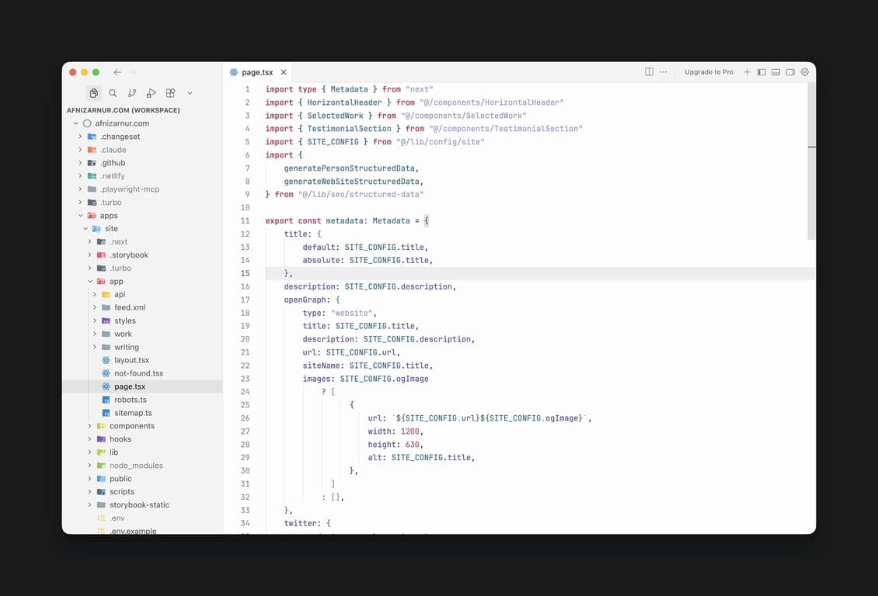Toggle the bottom dock visibility

click(776, 71)
